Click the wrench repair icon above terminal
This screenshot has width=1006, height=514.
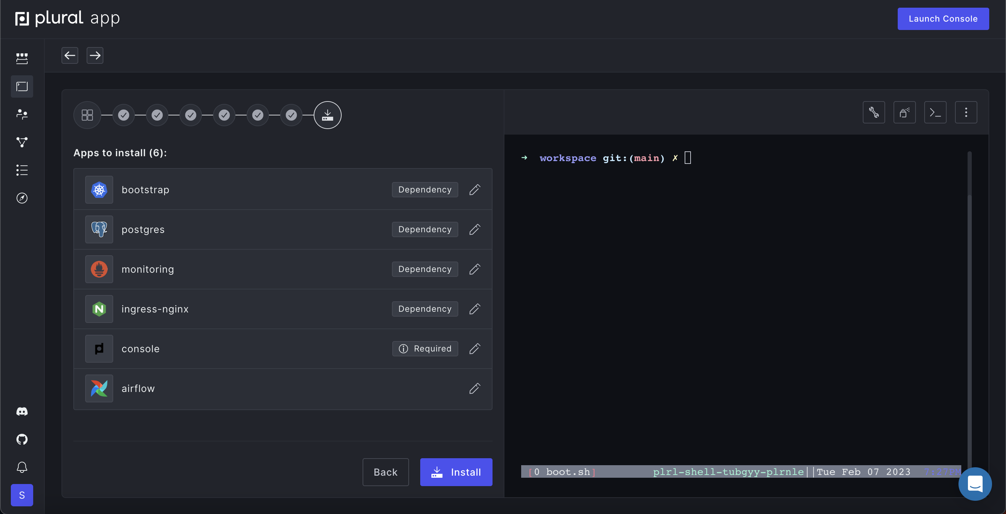(x=874, y=113)
